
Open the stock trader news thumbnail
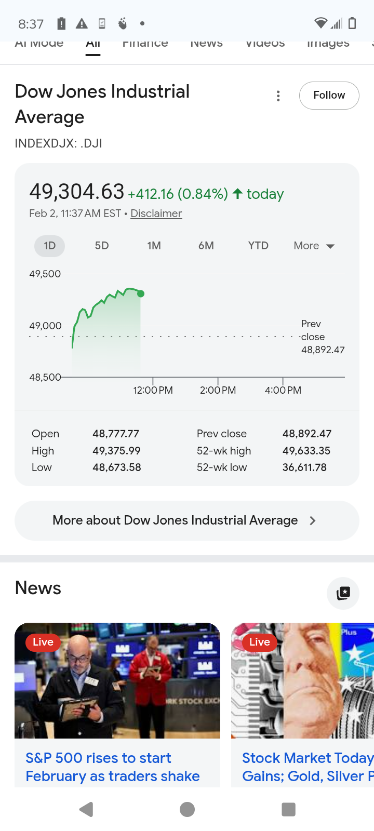point(117,680)
